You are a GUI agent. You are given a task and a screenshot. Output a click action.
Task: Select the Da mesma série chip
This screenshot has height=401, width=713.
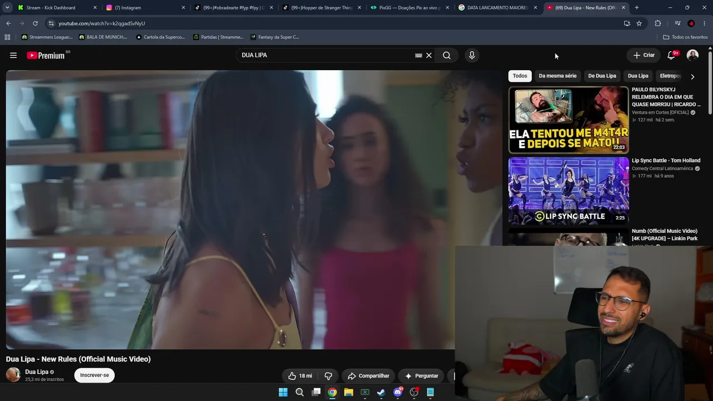click(558, 76)
